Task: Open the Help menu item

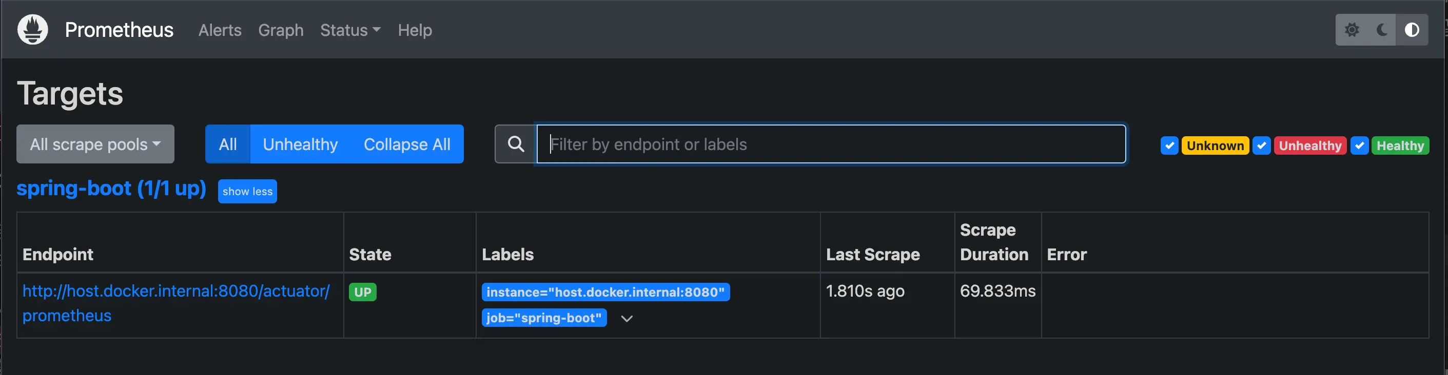Action: 415,30
